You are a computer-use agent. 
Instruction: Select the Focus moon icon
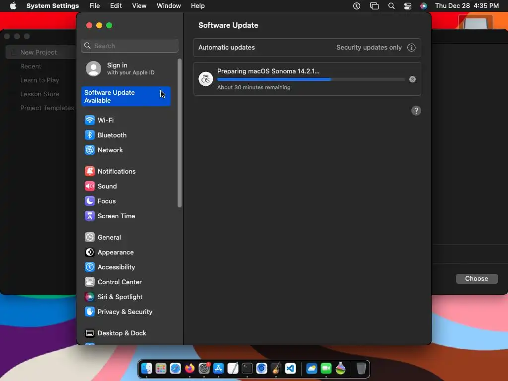89,201
